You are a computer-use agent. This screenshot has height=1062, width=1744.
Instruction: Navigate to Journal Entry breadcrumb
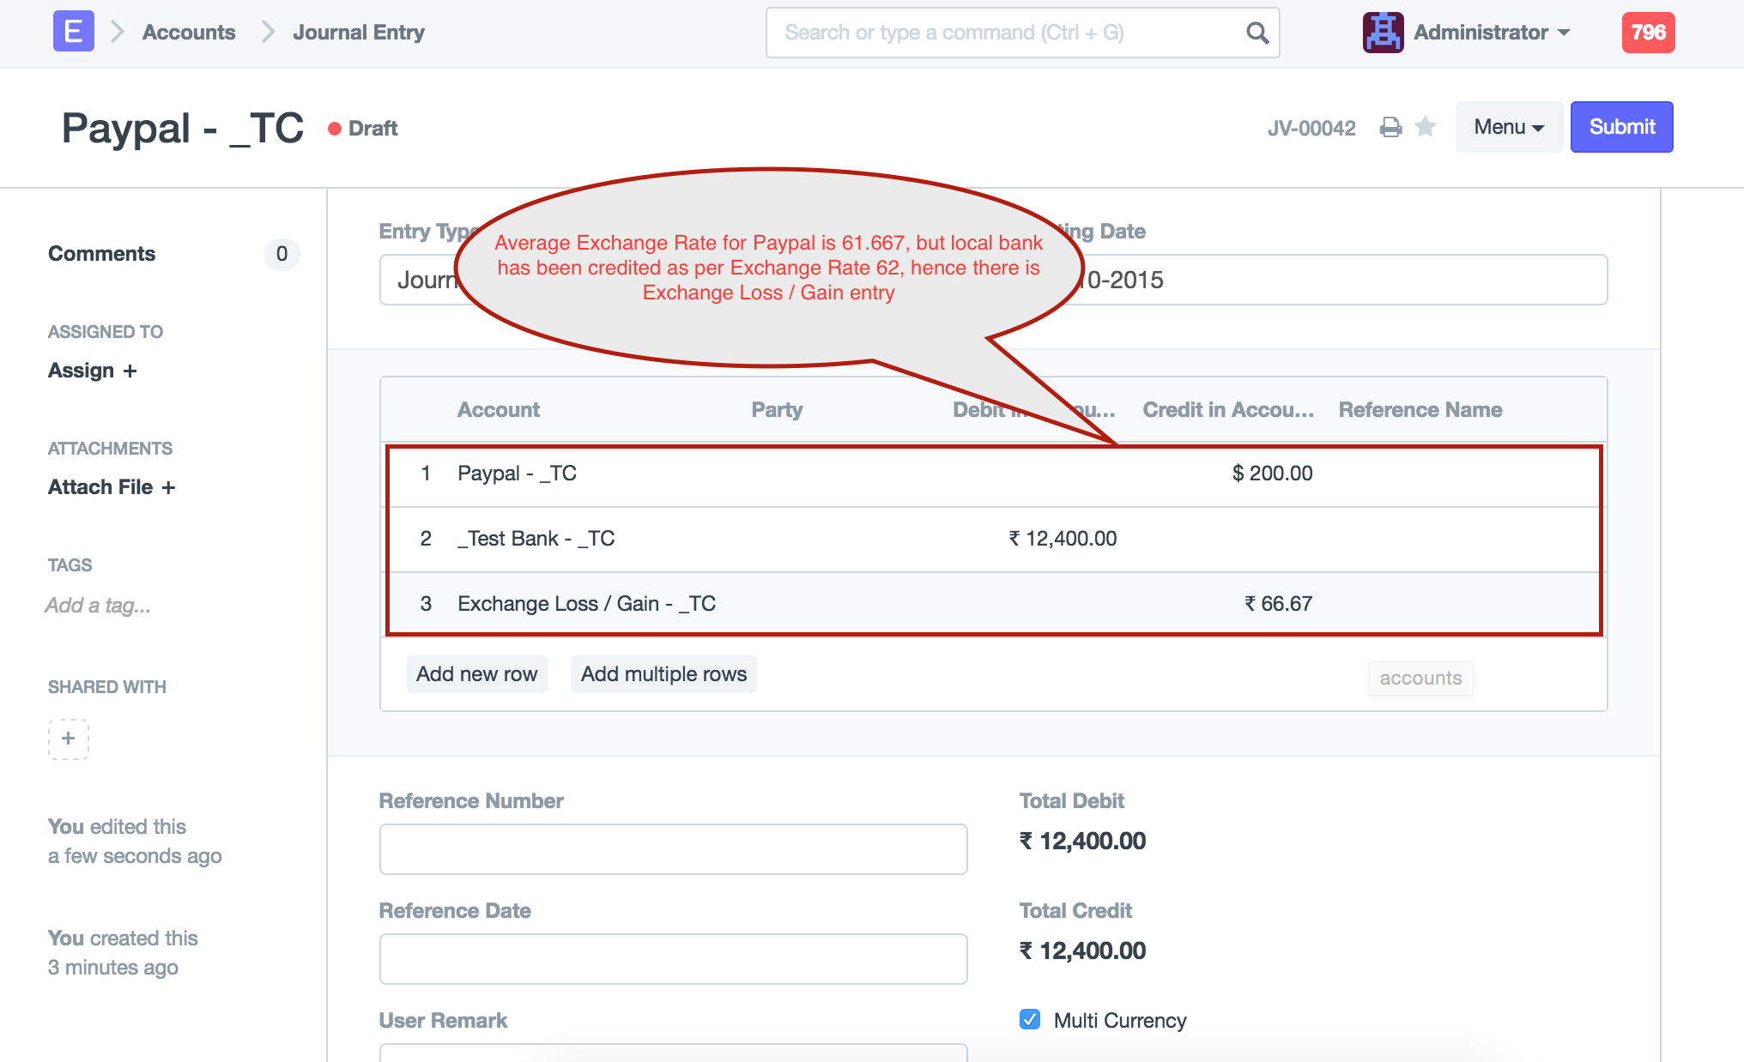(x=358, y=33)
